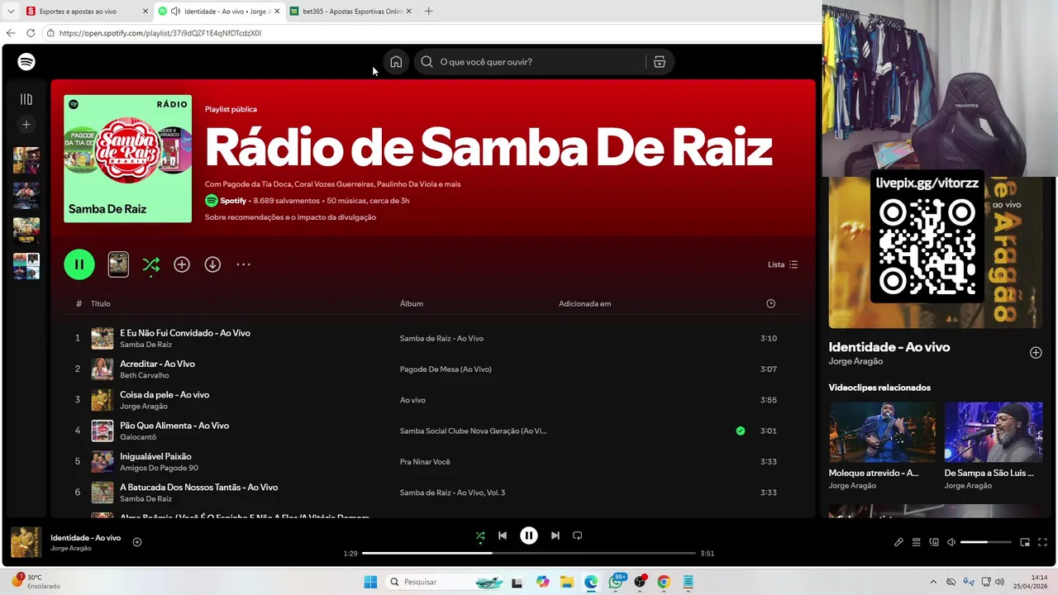Open 'De Sampa a São Luis' related video clip
Image resolution: width=1058 pixels, height=595 pixels.
click(x=994, y=432)
